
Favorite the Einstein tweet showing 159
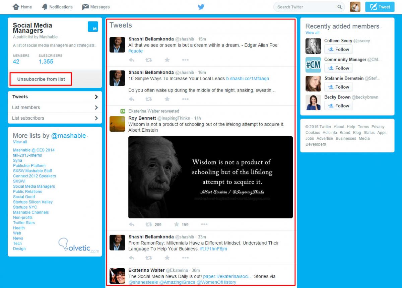[x=177, y=225]
